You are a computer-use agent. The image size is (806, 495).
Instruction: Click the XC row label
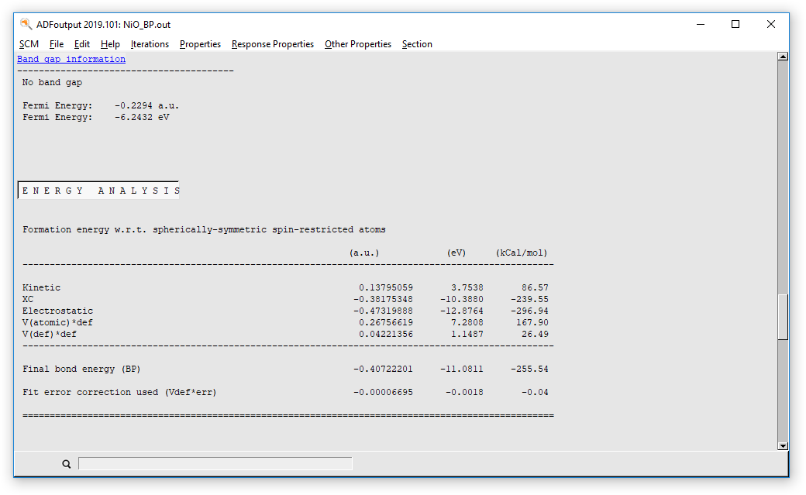coord(28,299)
